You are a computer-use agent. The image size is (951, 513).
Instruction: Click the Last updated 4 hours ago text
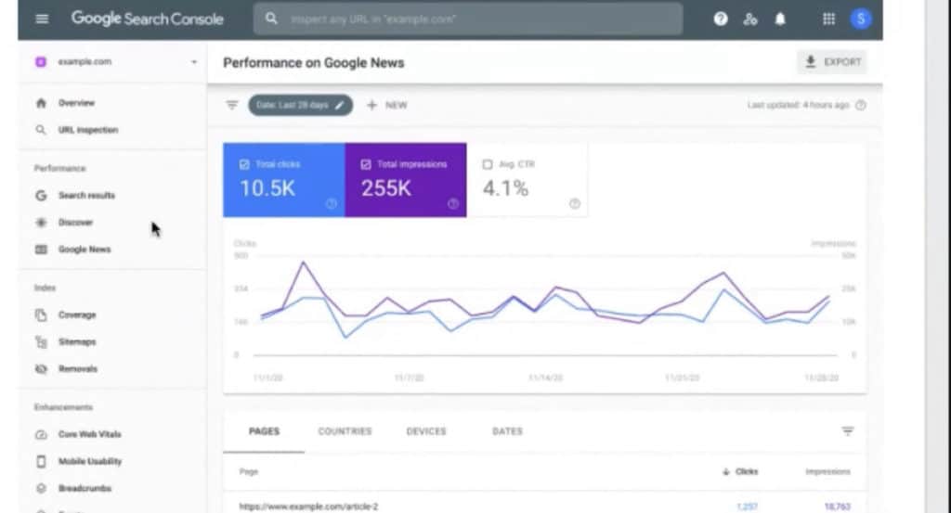point(798,106)
